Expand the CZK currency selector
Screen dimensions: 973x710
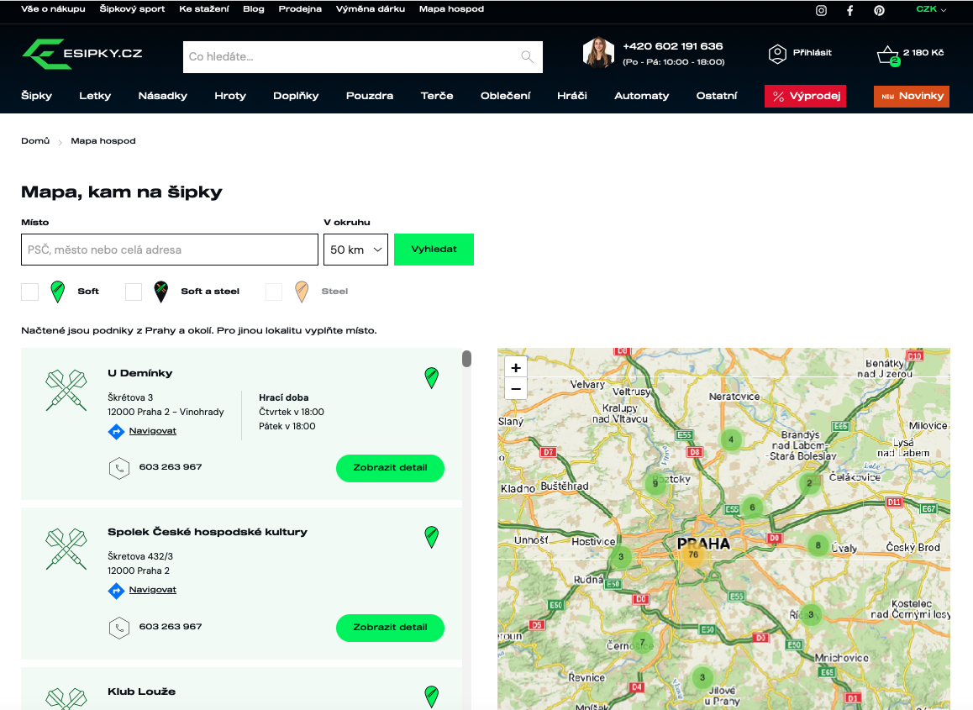(931, 9)
